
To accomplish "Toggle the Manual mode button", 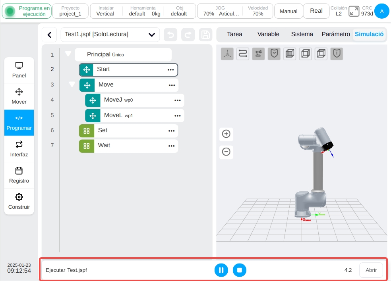I will tap(288, 11).
